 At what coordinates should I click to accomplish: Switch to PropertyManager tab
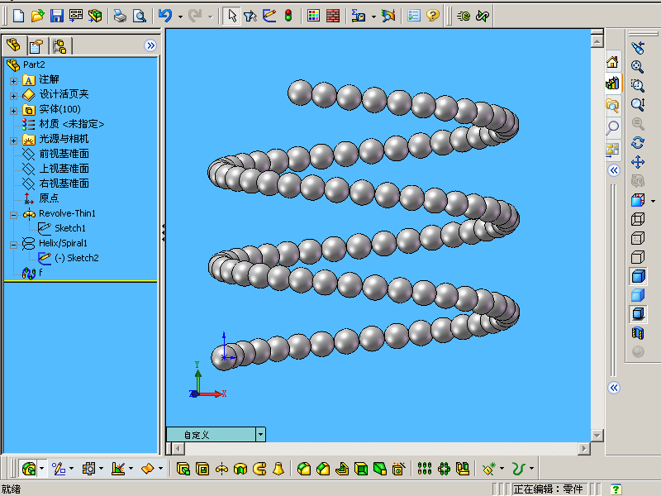coord(36,46)
